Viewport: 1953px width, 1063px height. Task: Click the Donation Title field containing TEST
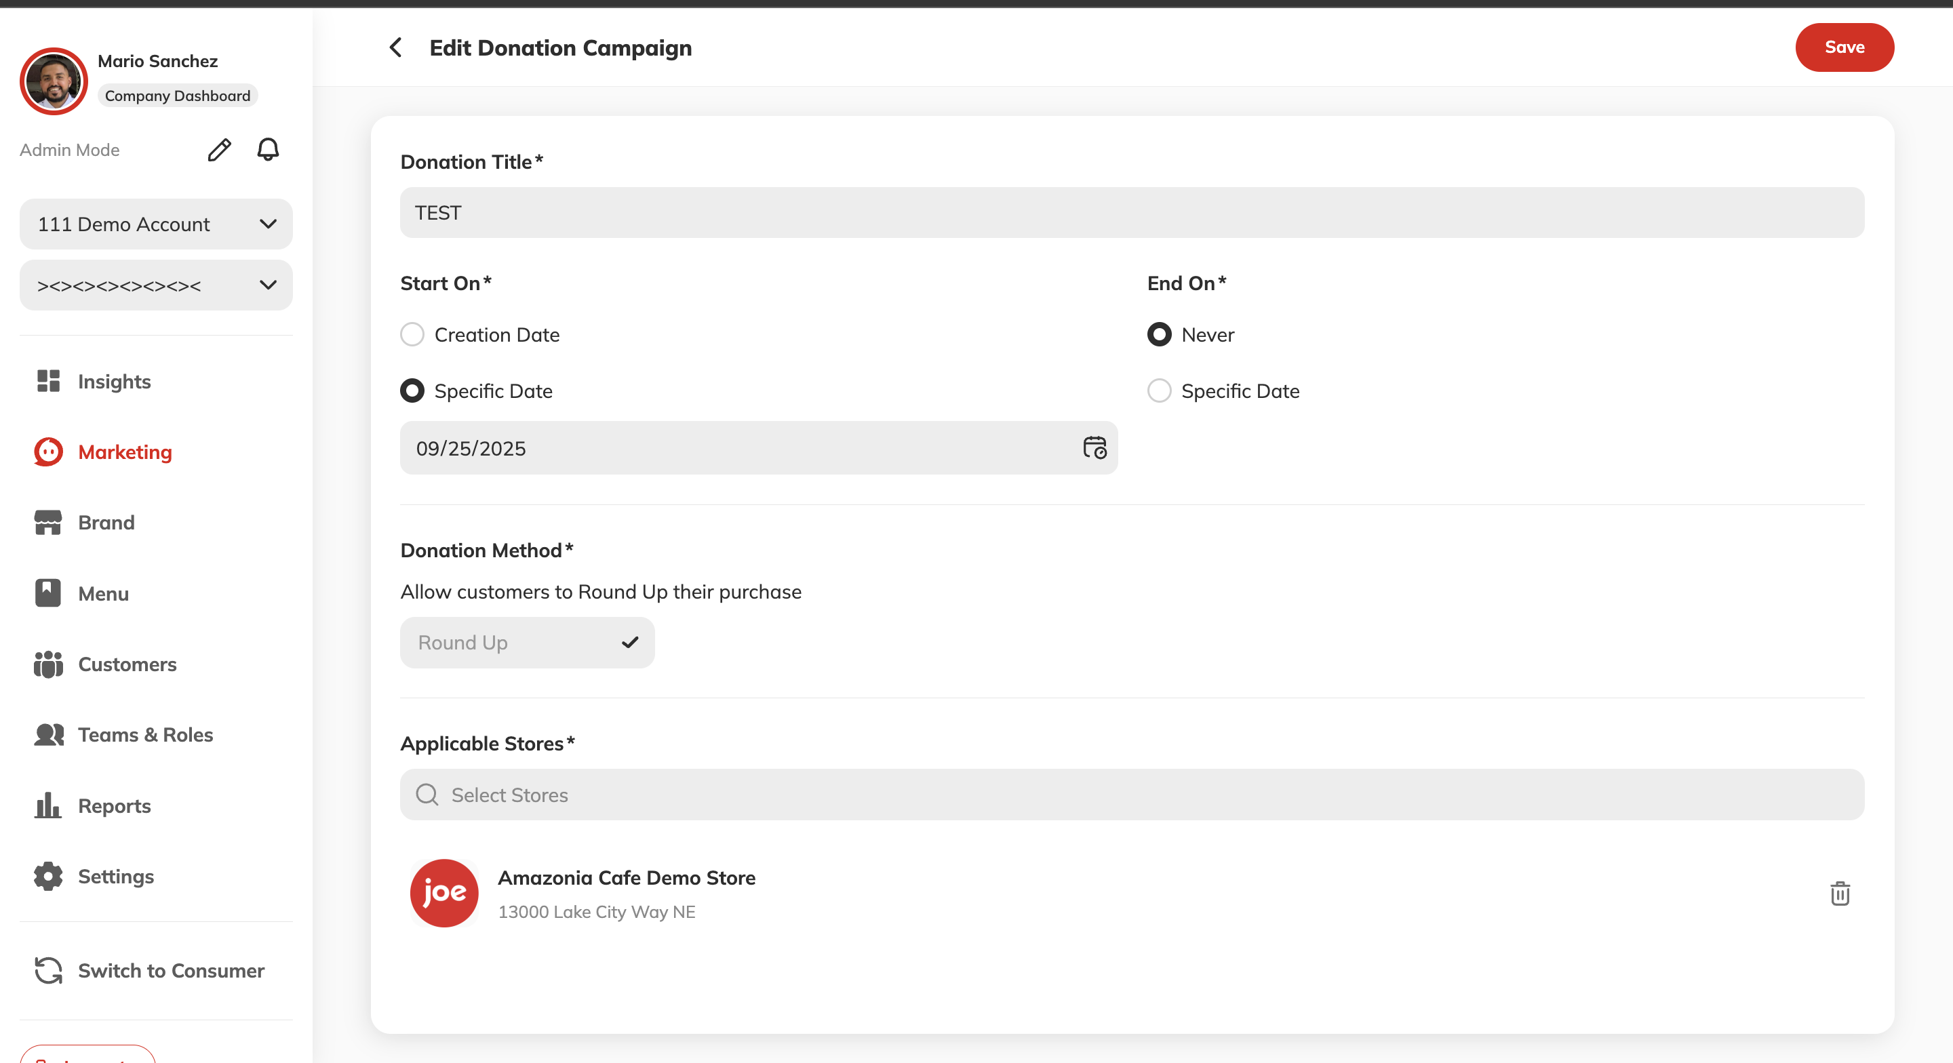1131,212
